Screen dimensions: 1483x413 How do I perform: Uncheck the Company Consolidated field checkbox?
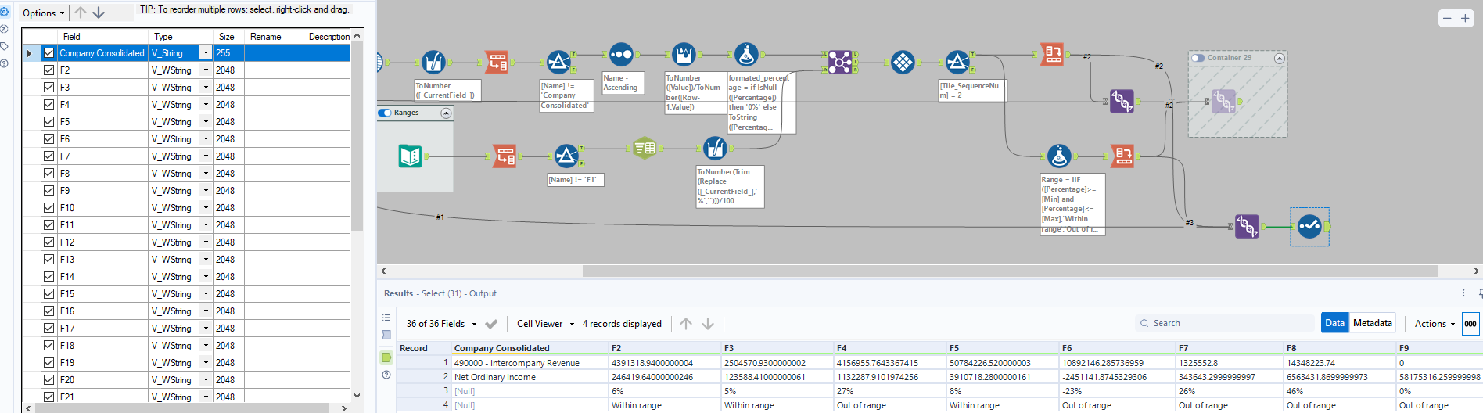49,53
